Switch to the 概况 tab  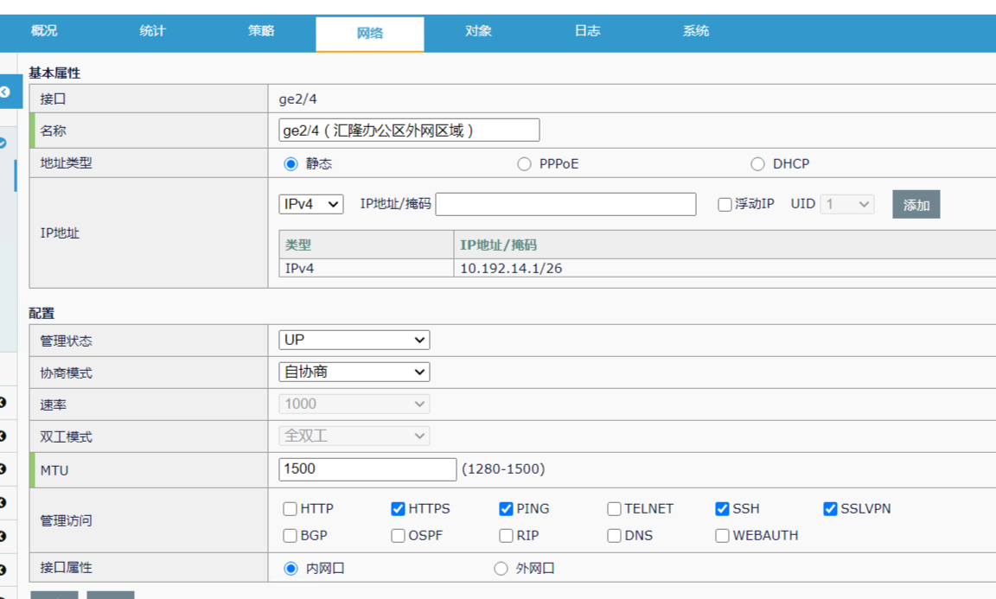point(44,32)
